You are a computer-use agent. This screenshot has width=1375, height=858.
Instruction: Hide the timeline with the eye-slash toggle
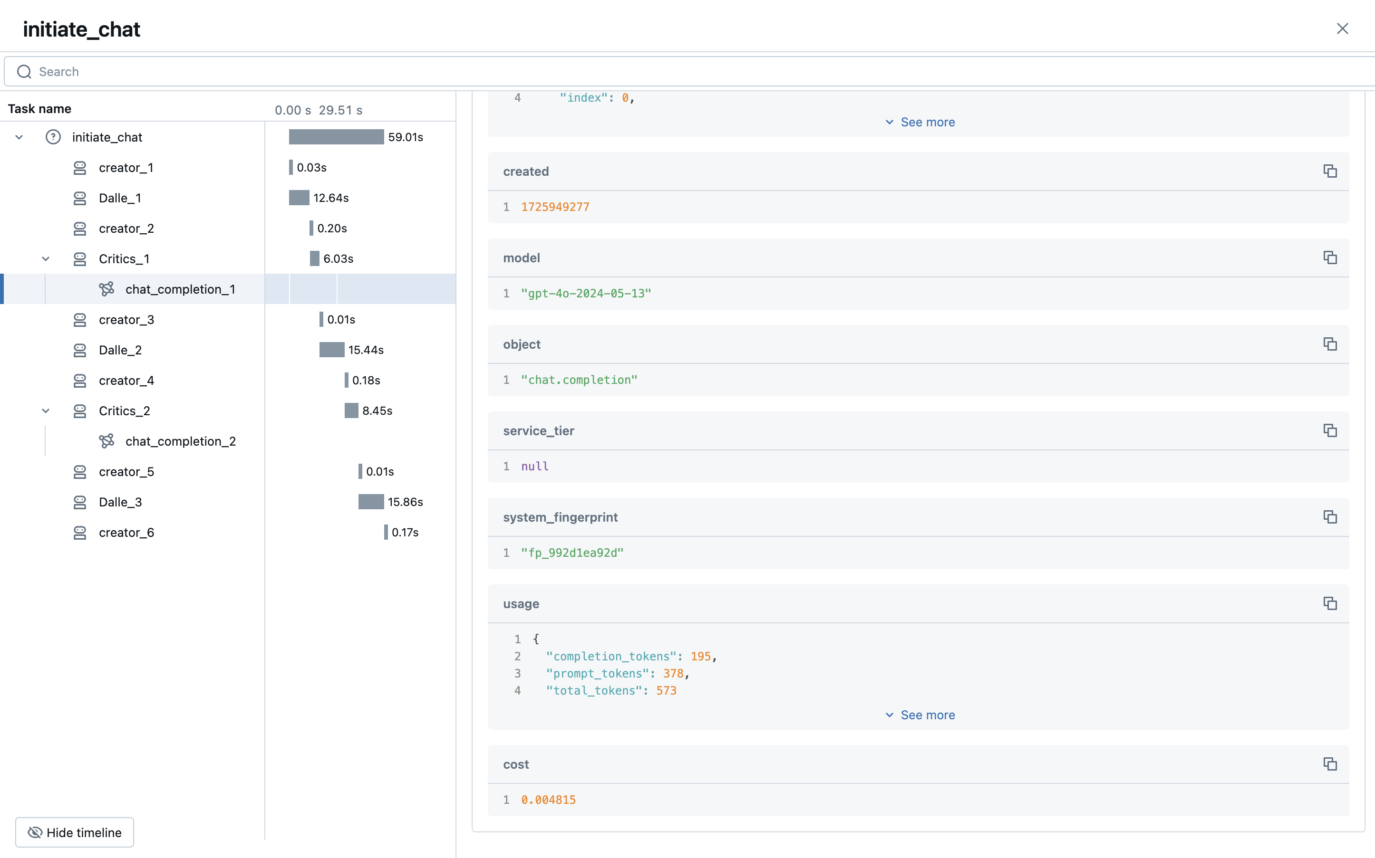point(74,832)
